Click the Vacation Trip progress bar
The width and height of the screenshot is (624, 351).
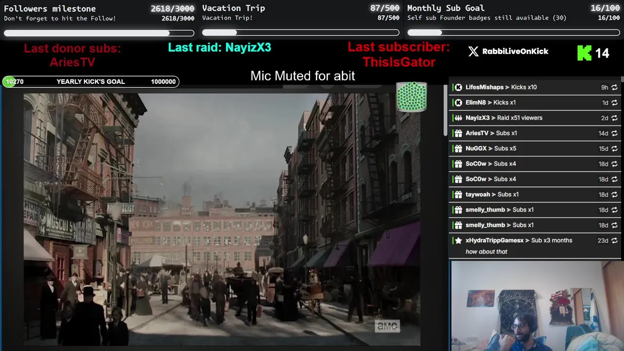pyautogui.click(x=300, y=33)
